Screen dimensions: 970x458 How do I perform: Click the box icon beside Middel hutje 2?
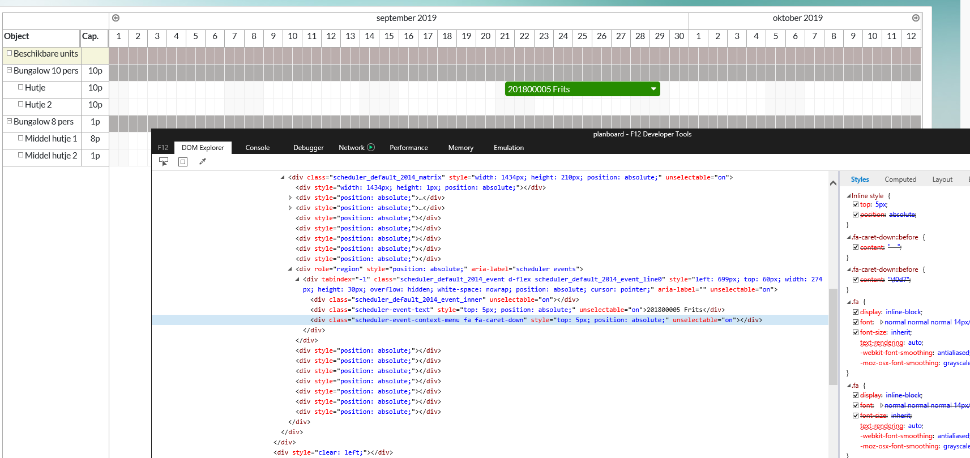20,155
